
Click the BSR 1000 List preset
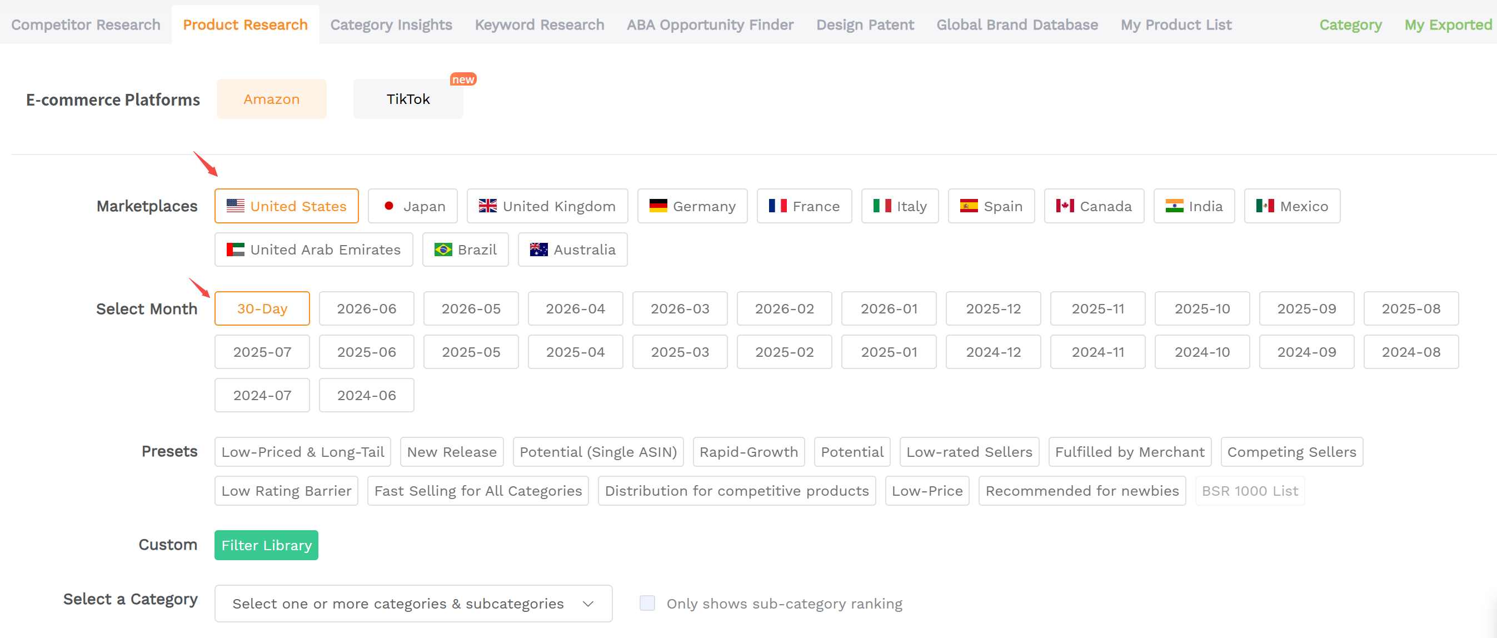point(1249,491)
